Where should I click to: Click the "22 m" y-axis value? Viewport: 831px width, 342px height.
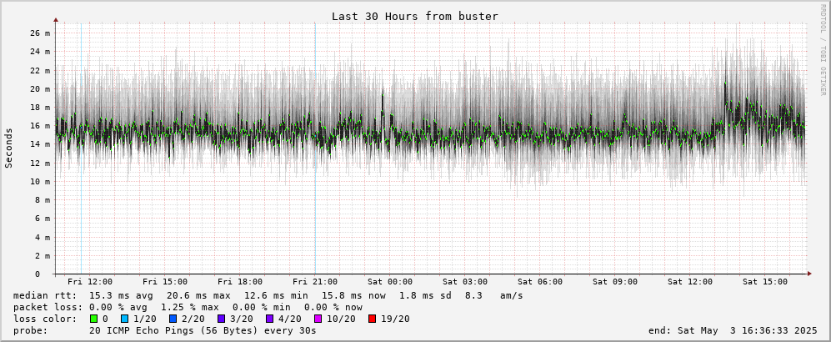pos(40,70)
